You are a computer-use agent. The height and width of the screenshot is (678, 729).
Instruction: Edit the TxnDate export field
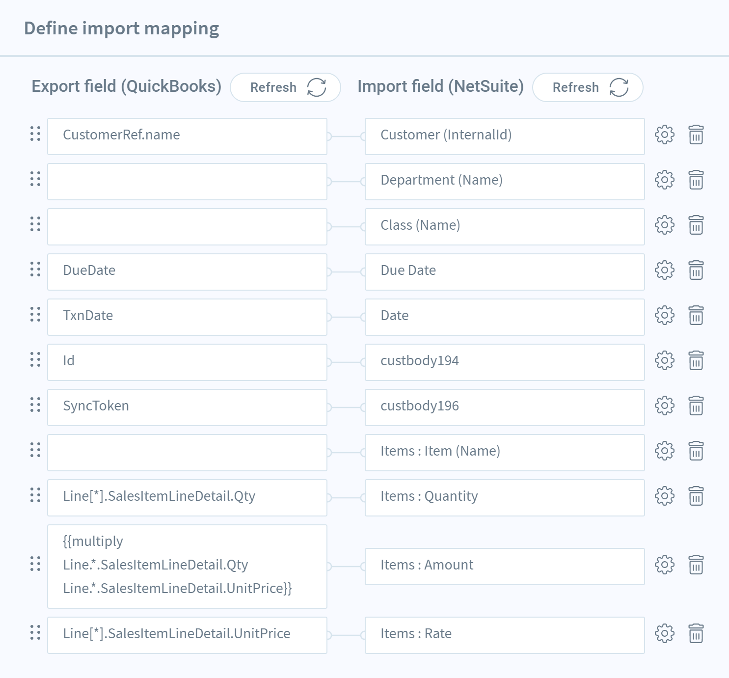tap(187, 317)
